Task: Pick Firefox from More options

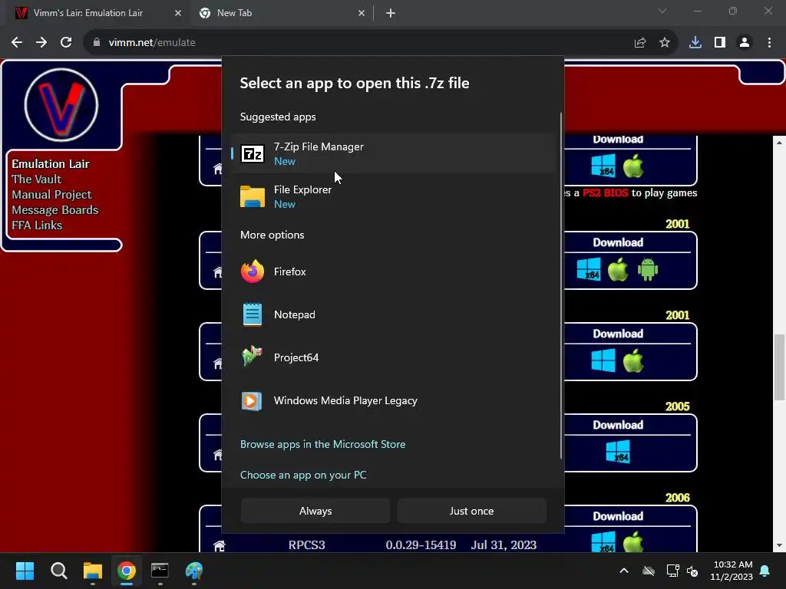Action: click(x=394, y=271)
